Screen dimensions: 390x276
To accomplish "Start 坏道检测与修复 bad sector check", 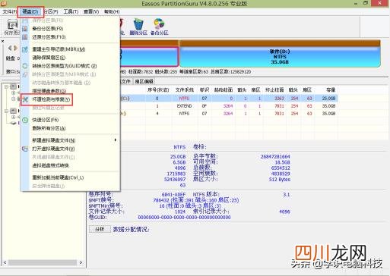I will [51, 99].
